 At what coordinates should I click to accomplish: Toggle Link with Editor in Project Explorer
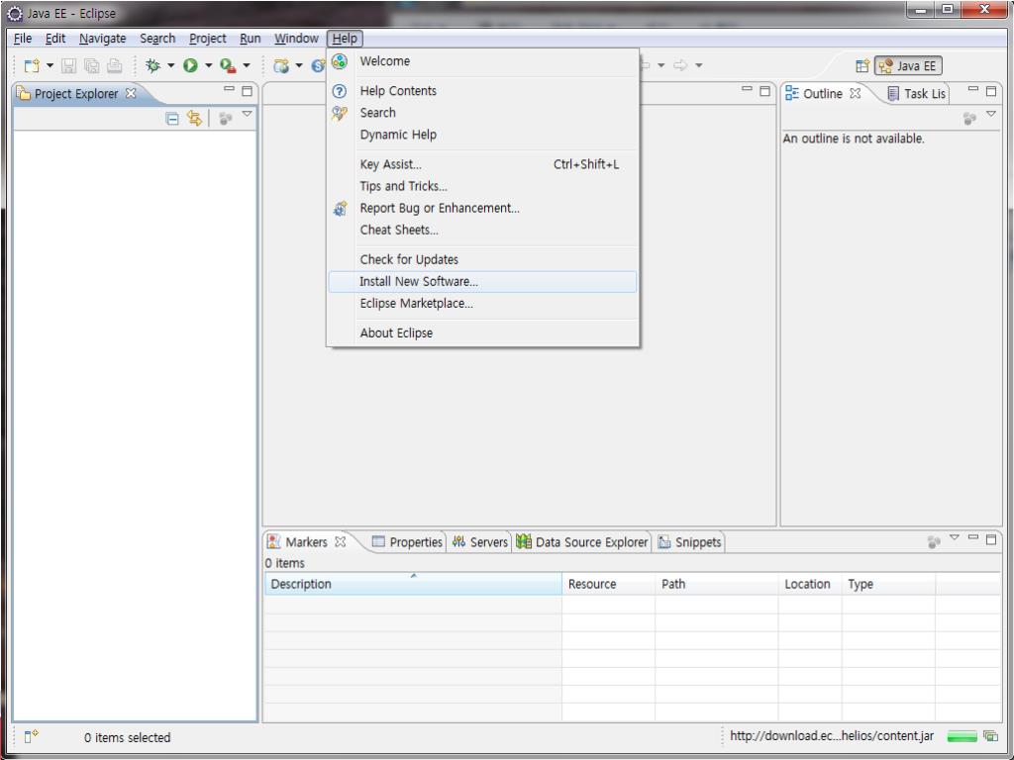194,119
